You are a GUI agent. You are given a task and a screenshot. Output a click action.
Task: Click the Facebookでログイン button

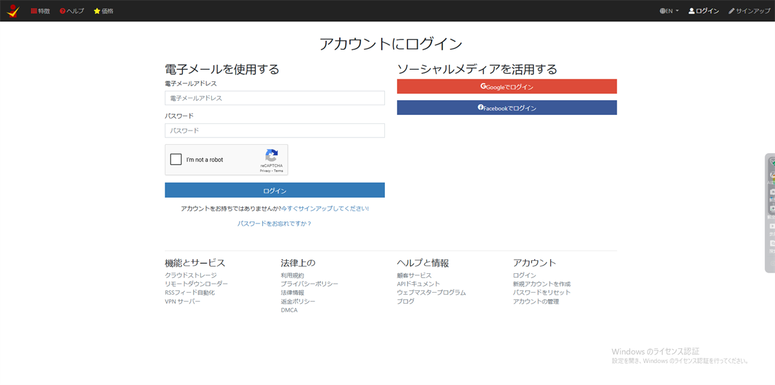tap(507, 108)
